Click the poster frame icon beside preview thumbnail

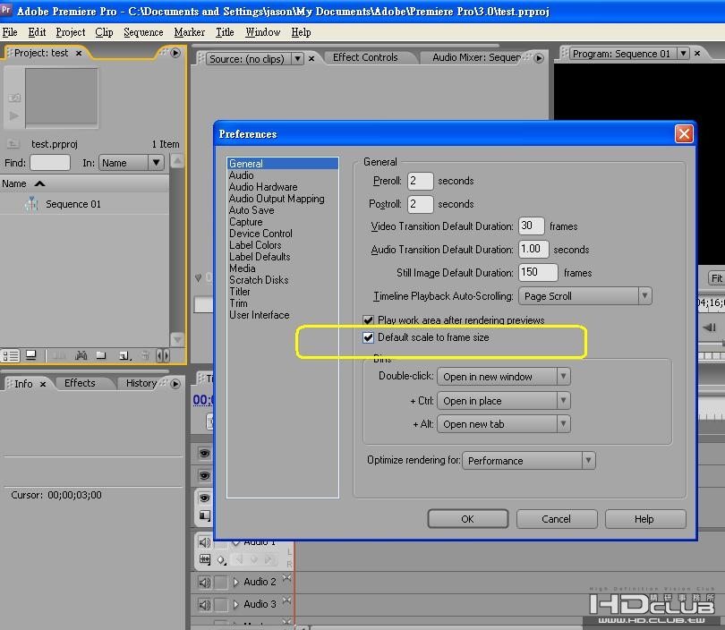[14, 98]
